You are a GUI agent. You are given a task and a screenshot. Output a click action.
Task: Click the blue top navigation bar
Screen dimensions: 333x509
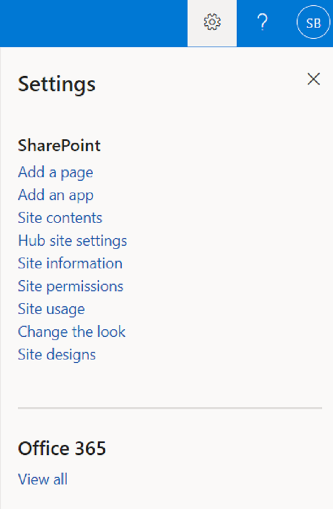coord(102,23)
